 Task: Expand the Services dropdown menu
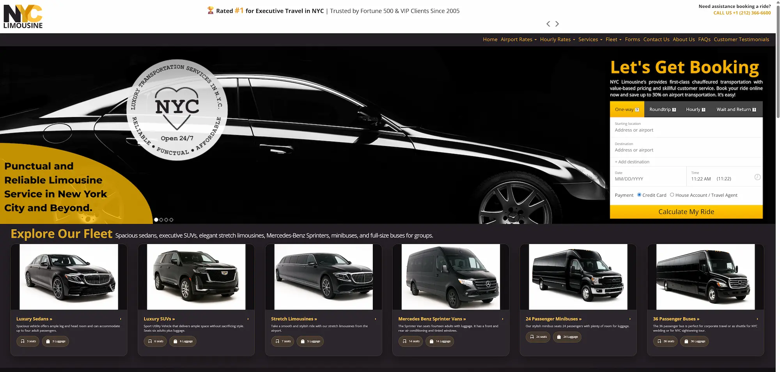coord(590,39)
